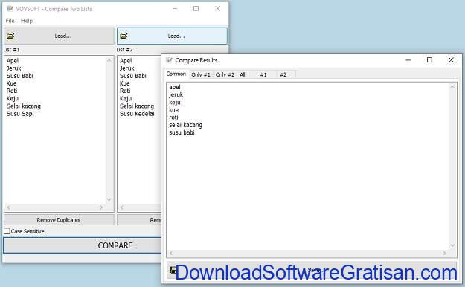The height and width of the screenshot is (287, 465).
Task: Open the #2 results tab
Action: tap(283, 74)
